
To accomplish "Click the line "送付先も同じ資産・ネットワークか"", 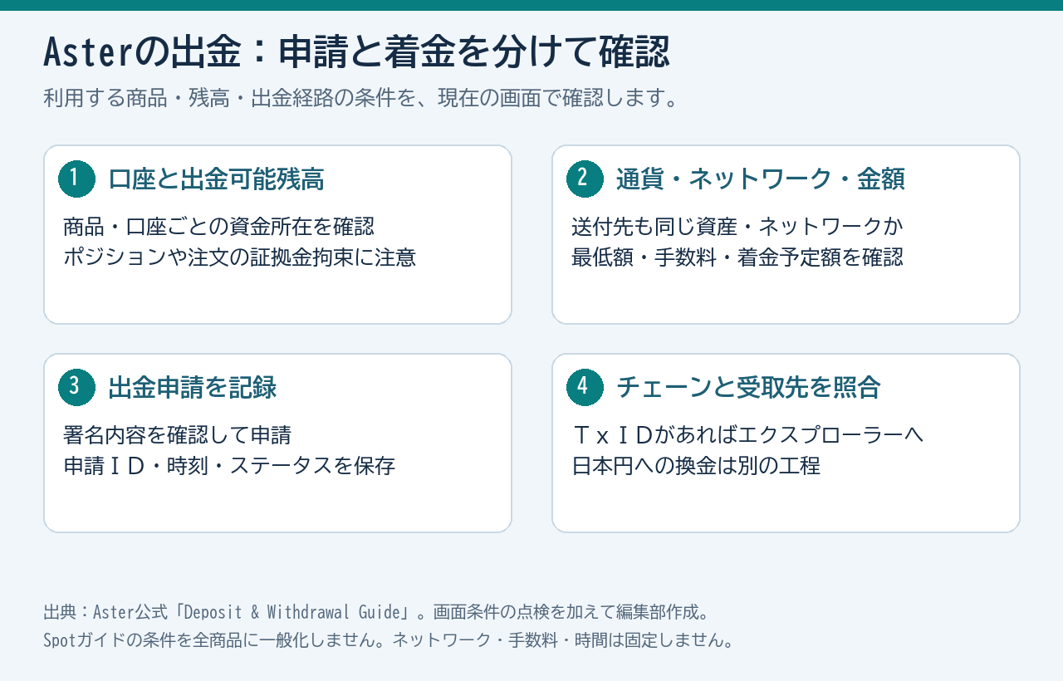I will (737, 226).
